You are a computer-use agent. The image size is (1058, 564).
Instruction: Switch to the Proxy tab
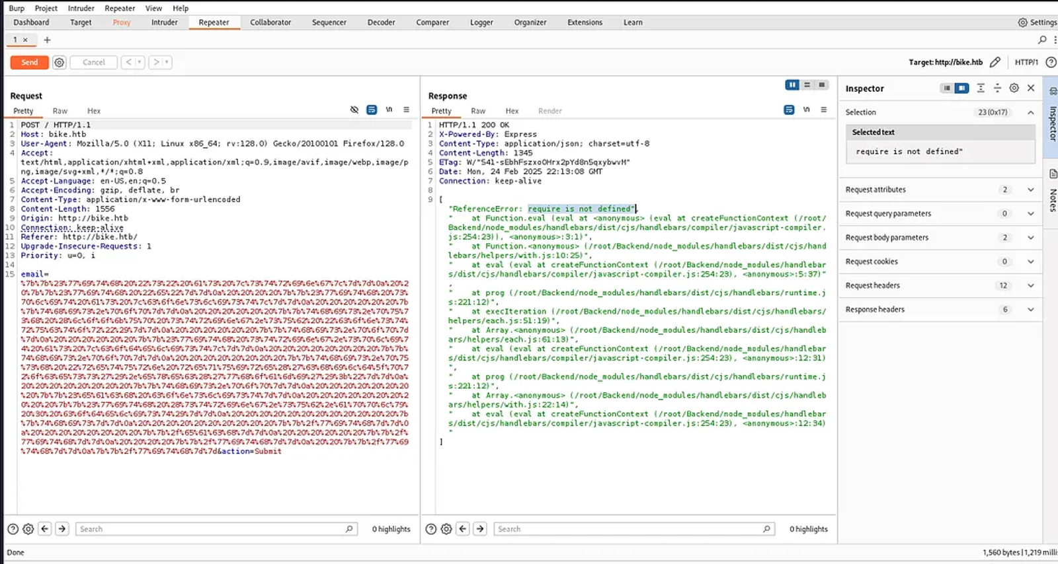coord(122,22)
